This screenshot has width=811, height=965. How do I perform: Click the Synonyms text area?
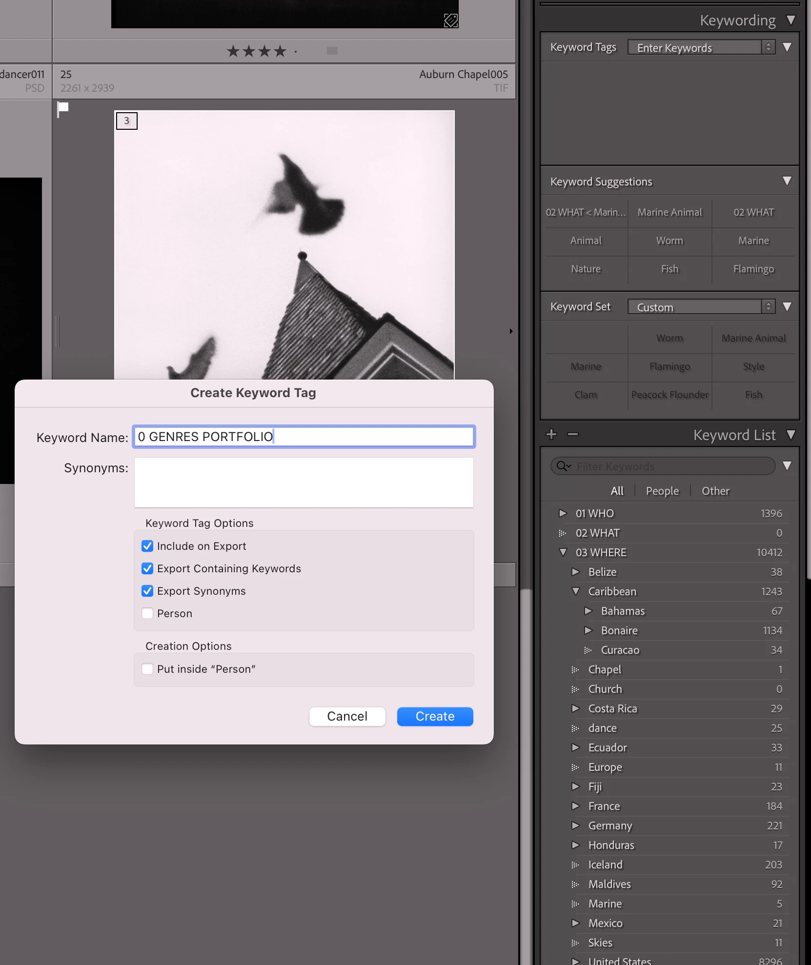coord(304,482)
